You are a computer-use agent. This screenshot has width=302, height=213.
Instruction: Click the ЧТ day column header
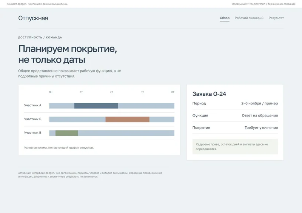coord(142,92)
